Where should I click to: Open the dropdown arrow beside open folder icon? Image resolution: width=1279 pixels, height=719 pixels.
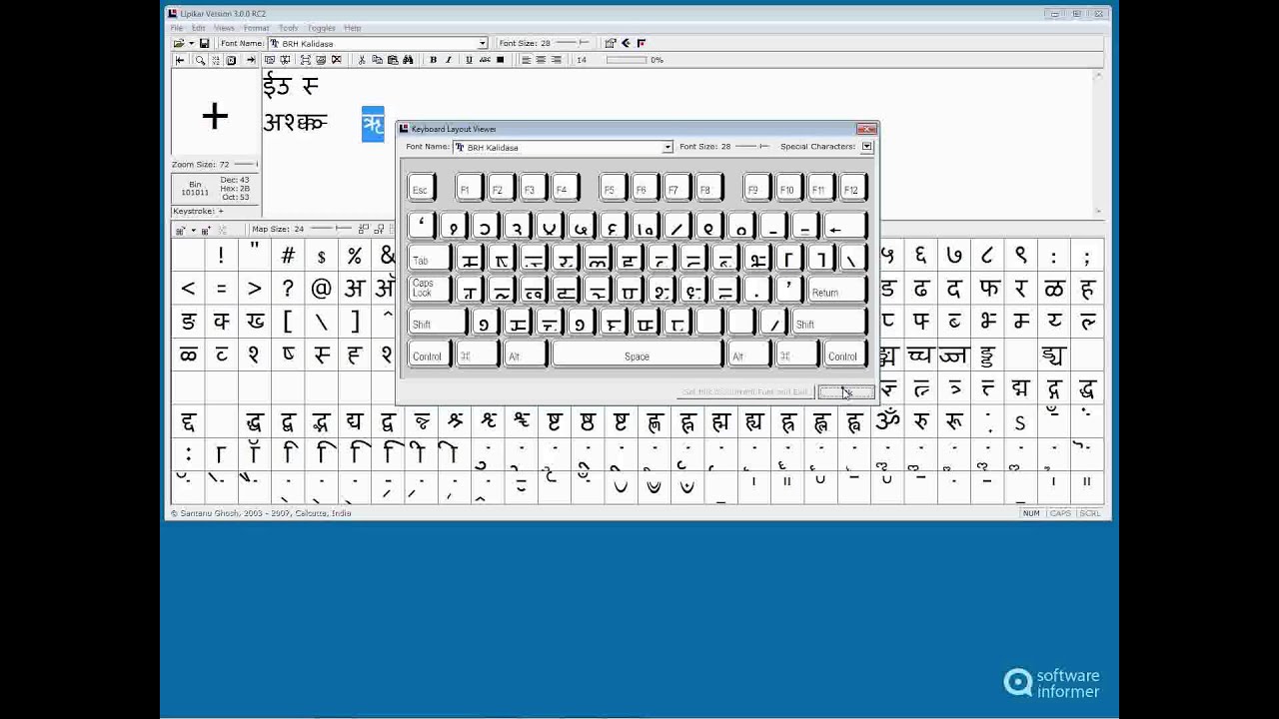[x=191, y=44]
